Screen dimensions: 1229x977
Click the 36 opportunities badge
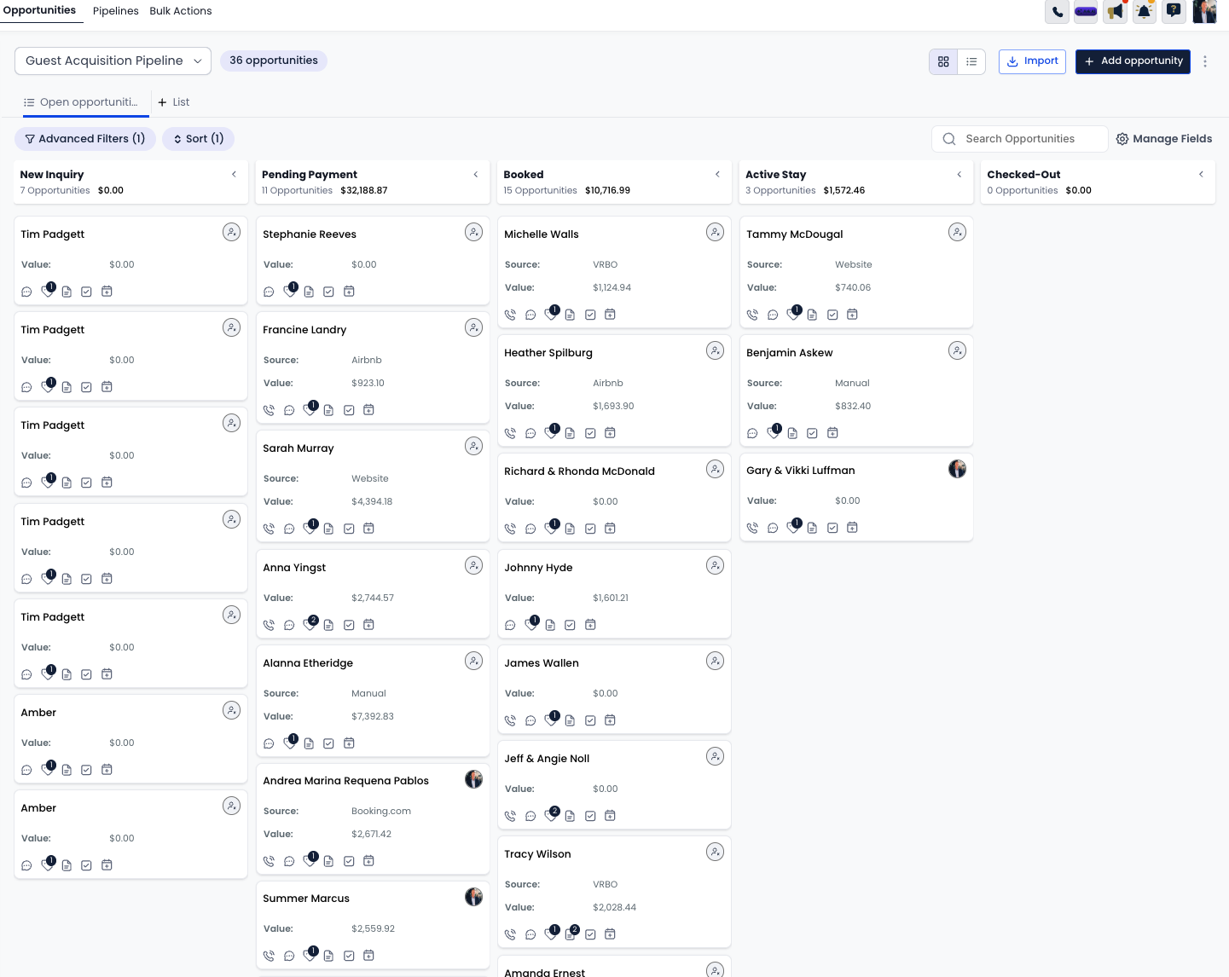[274, 61]
